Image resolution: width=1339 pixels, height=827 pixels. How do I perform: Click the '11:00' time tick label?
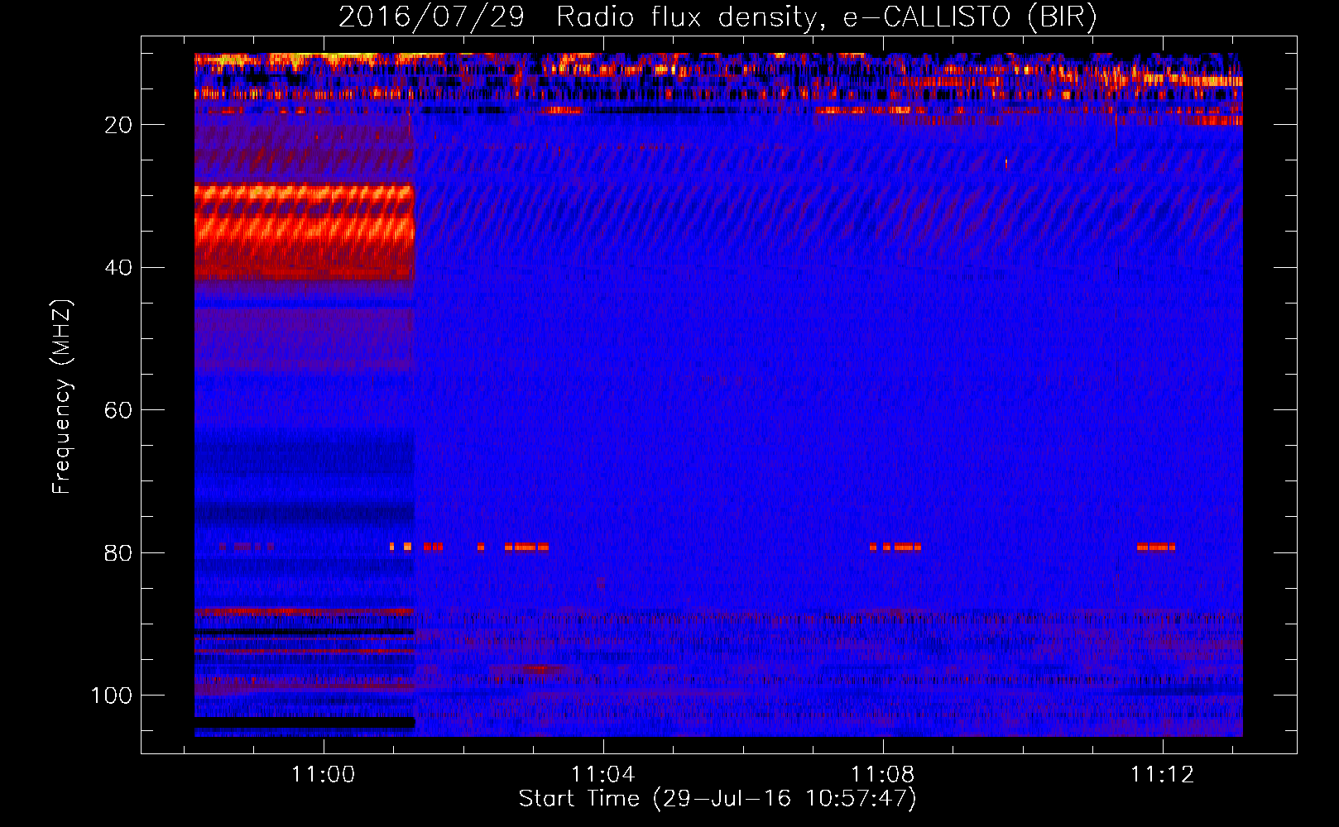click(323, 774)
